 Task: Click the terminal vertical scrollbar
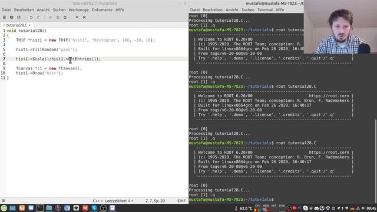[x=376, y=161]
